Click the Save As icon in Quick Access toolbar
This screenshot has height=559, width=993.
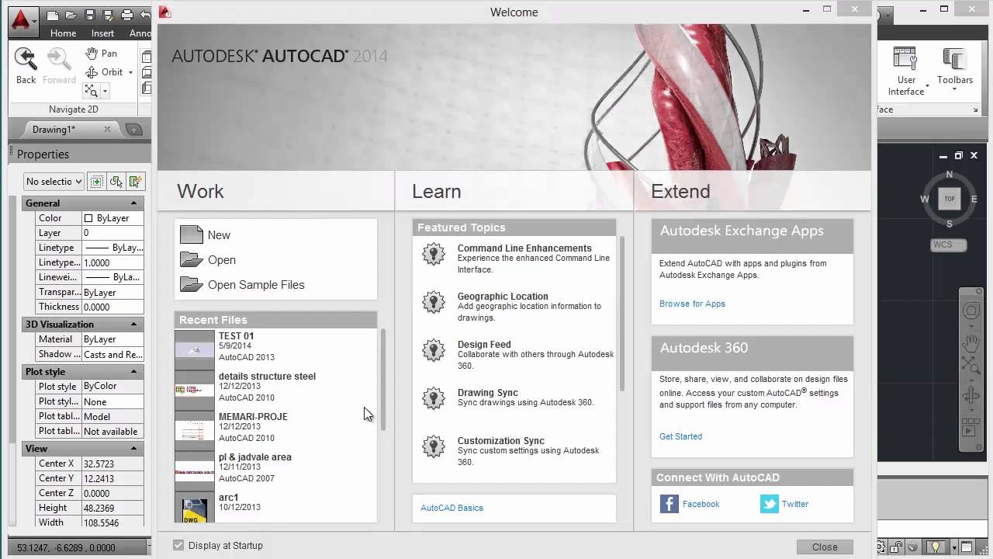108,15
